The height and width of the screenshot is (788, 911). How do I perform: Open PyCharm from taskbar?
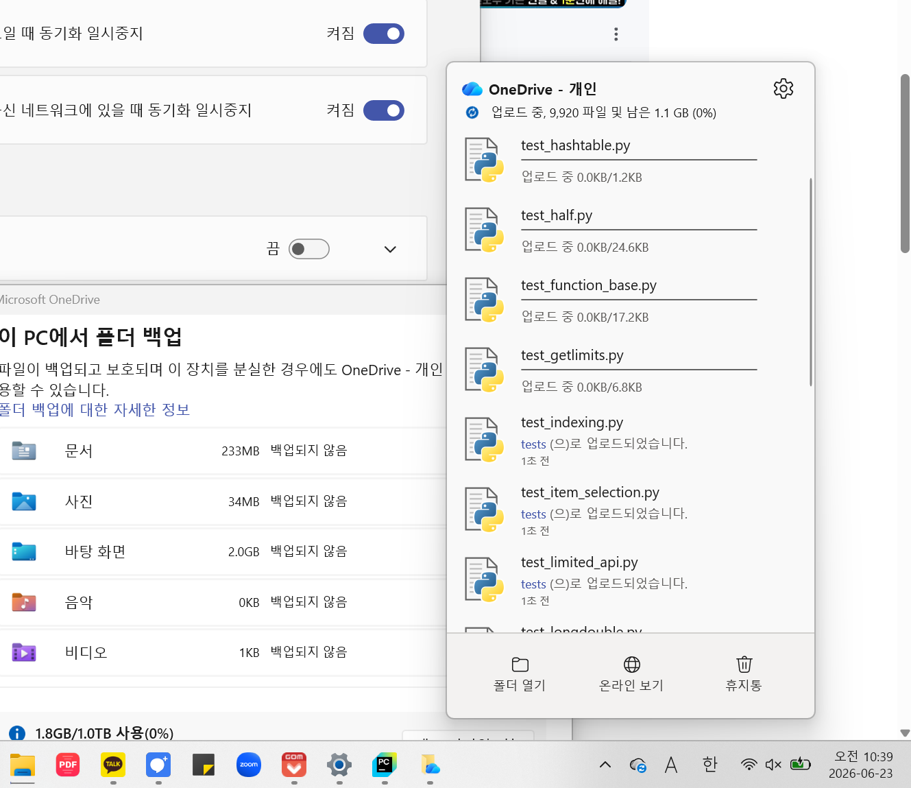385,765
